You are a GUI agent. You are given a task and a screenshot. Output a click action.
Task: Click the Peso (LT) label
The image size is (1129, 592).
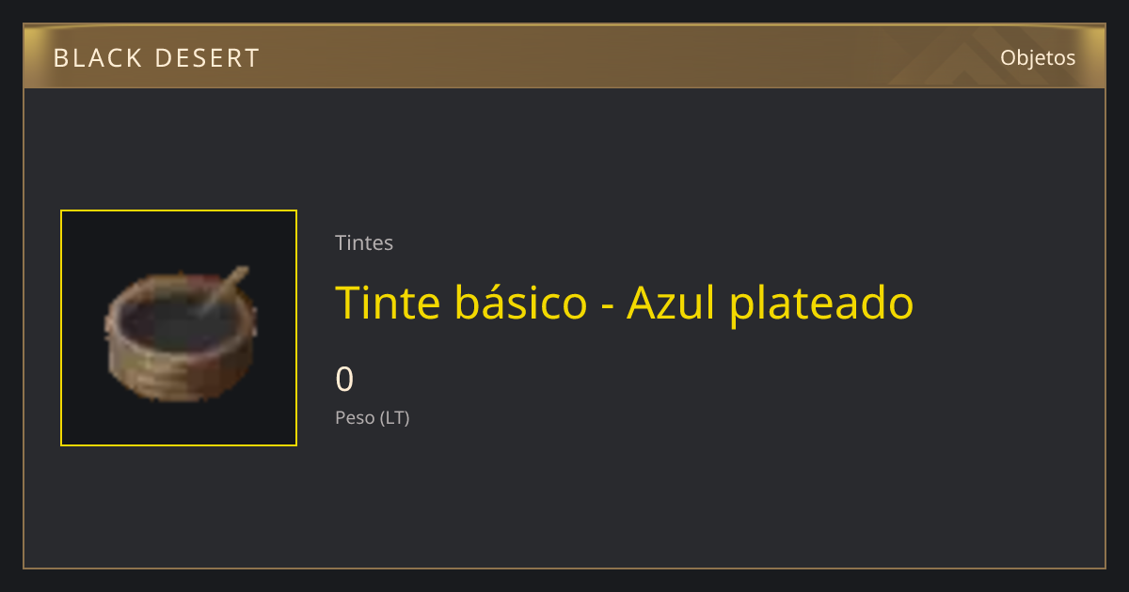tap(373, 418)
